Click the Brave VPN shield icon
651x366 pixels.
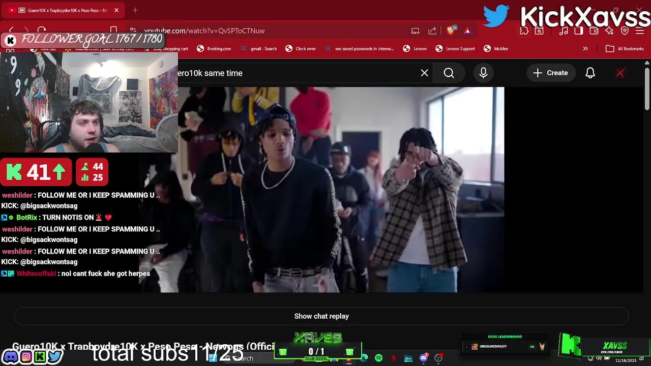[625, 31]
